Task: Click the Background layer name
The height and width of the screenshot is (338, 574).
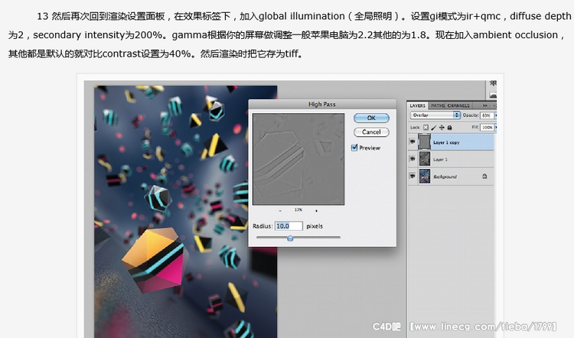Action: click(x=445, y=177)
